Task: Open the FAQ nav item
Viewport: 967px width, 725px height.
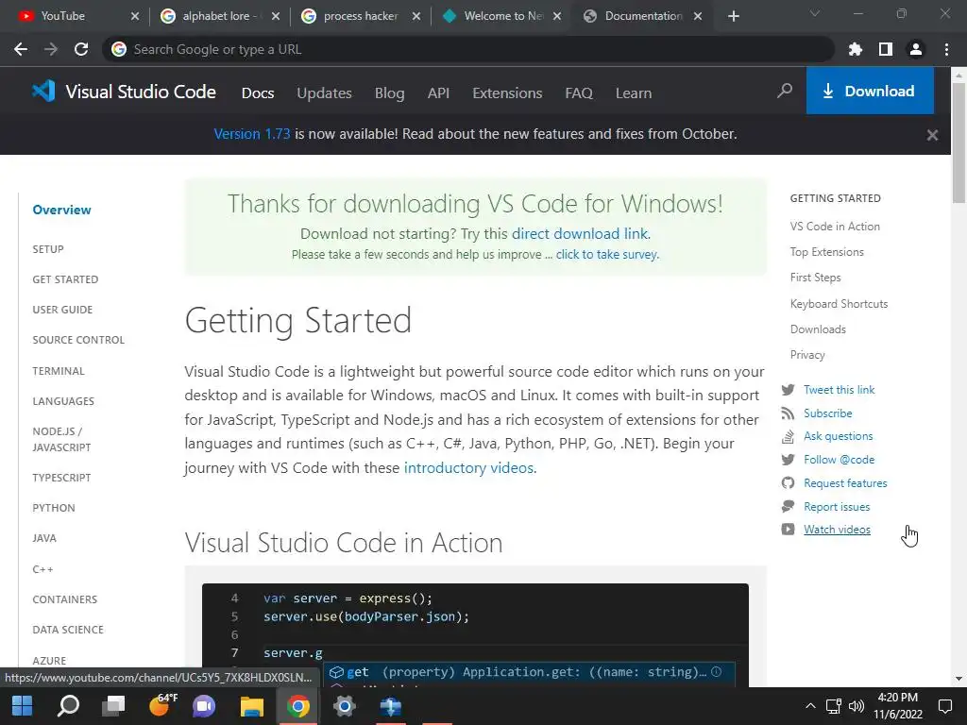Action: (579, 93)
